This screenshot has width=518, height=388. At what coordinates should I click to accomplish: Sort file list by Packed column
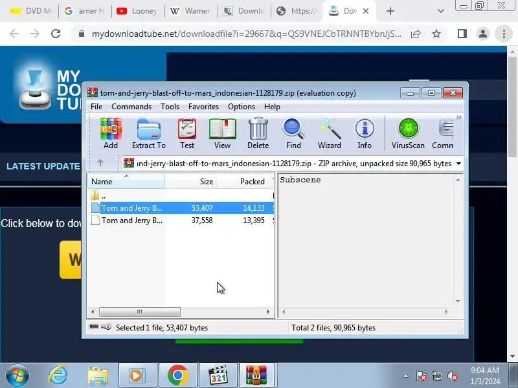[243, 182]
